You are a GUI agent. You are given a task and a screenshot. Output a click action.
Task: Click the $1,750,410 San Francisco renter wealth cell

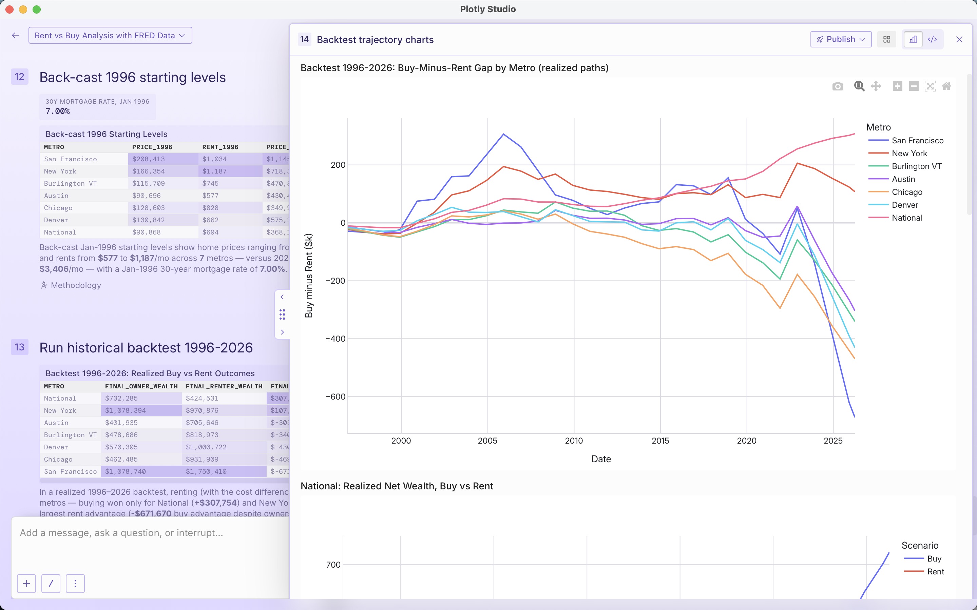(224, 471)
